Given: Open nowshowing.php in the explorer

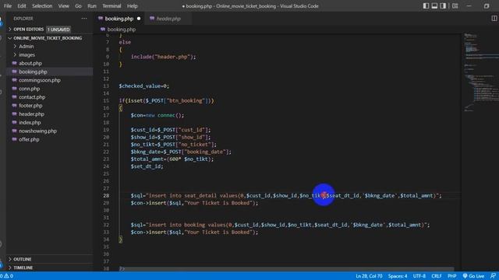Looking at the screenshot, I should [x=37, y=131].
